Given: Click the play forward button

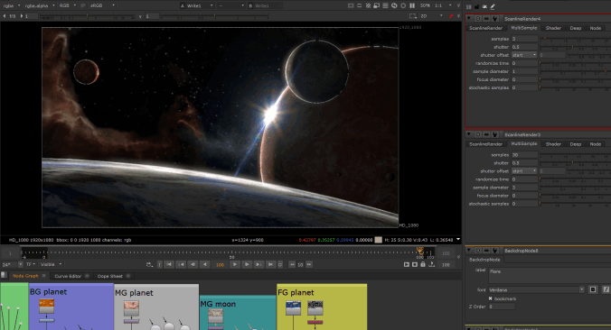Looking at the screenshot, I should coord(235,264).
